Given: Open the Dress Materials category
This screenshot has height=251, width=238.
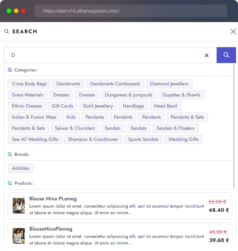Looking at the screenshot, I should pyautogui.click(x=28, y=95).
